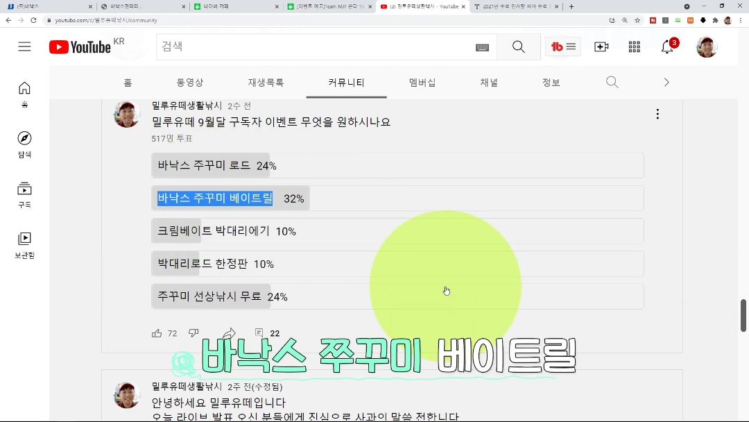
Task: Select the 홈 channel tab
Action: pyautogui.click(x=128, y=82)
